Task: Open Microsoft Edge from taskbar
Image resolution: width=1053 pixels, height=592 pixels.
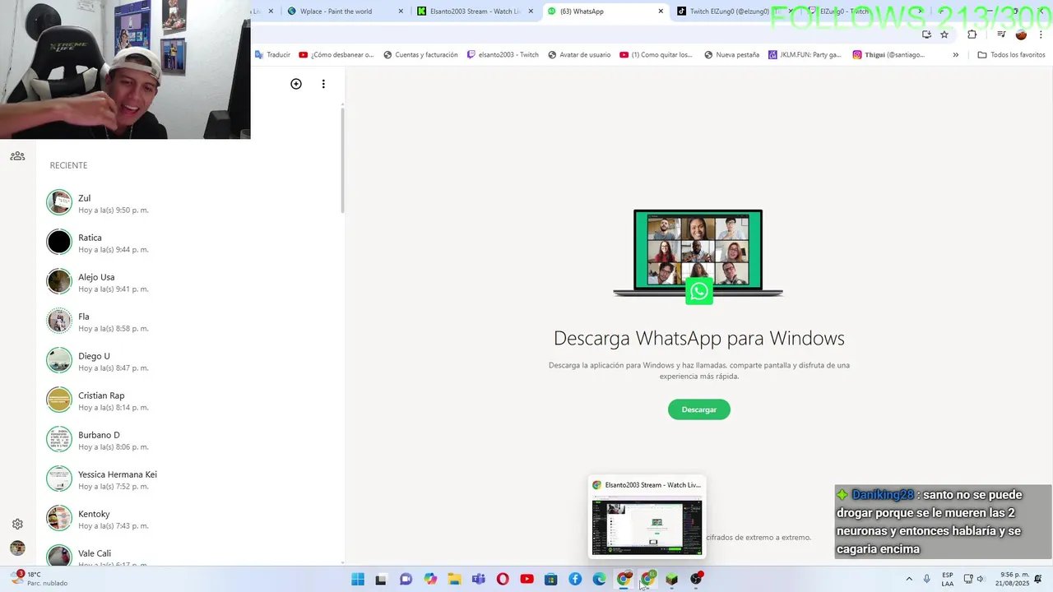Action: pos(599,580)
